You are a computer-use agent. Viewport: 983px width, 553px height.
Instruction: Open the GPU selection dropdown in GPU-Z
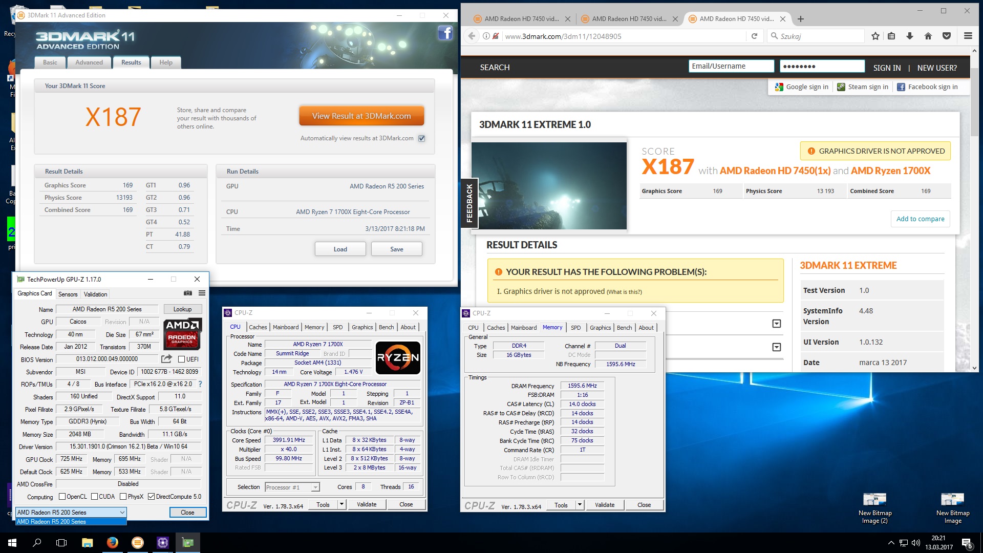(71, 512)
